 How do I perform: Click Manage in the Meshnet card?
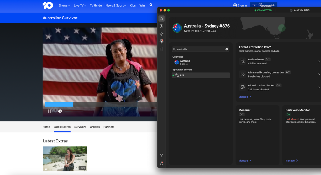(x=245, y=161)
